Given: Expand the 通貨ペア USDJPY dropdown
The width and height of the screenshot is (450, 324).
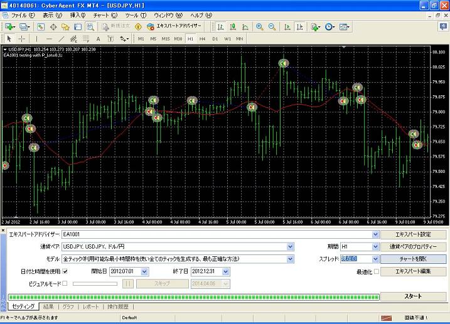Looking at the screenshot, I should 290,247.
